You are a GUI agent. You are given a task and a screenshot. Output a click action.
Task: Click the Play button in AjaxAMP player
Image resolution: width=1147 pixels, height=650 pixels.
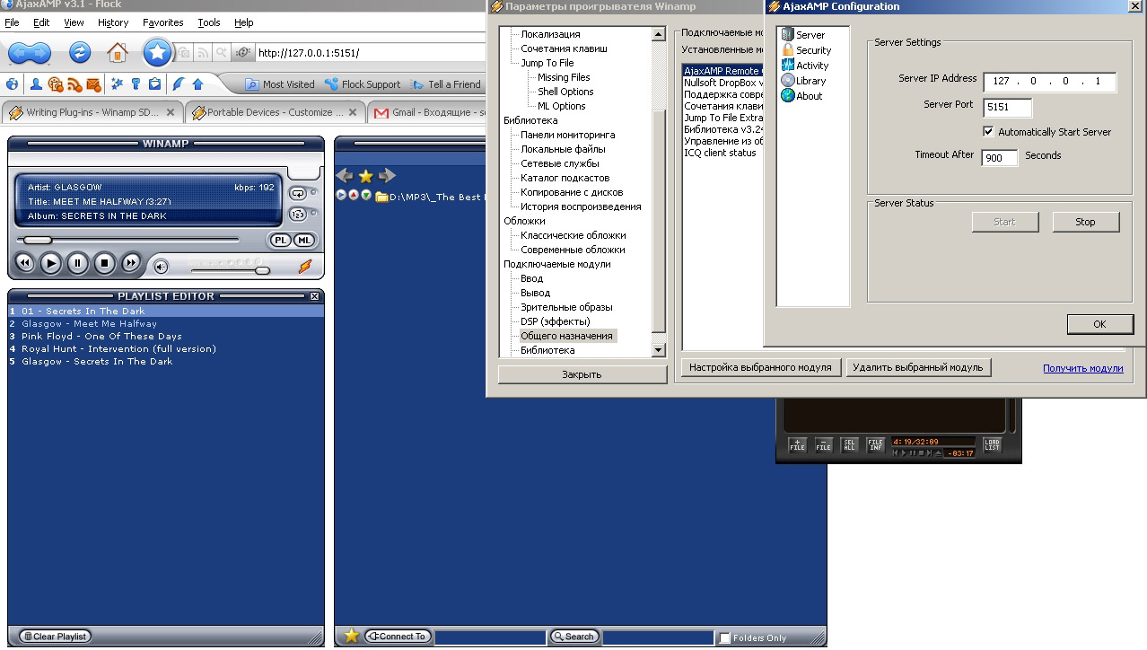click(51, 263)
